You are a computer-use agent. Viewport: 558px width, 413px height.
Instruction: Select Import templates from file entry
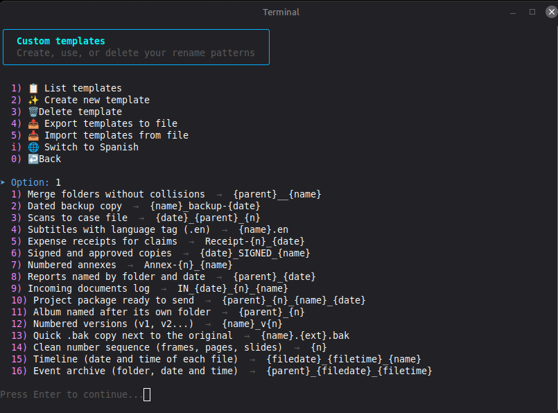click(x=100, y=135)
